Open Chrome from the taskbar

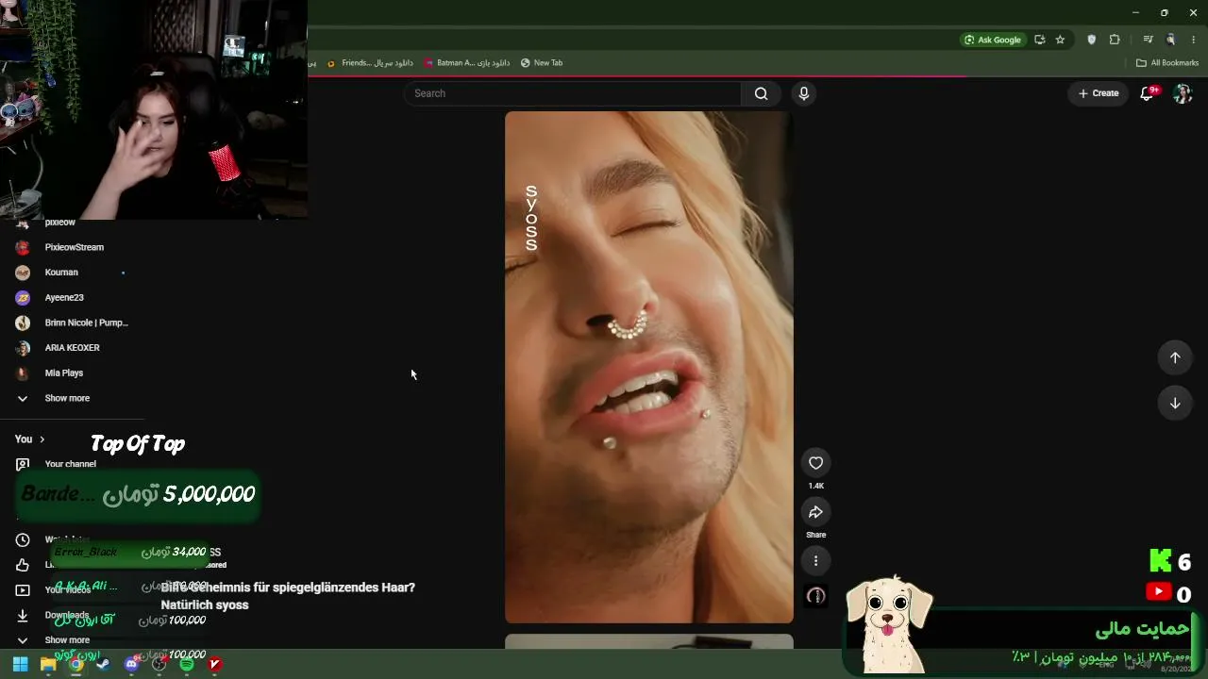click(75, 664)
